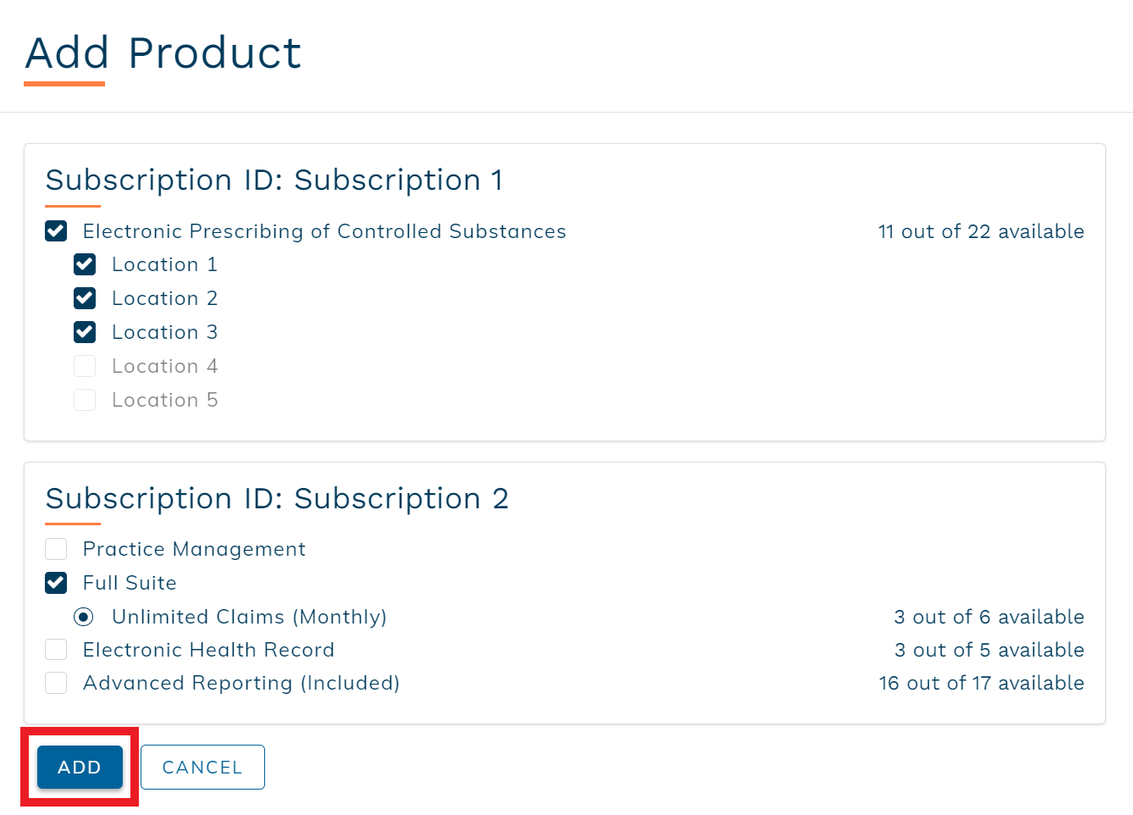Click the Full Suite label text
The image size is (1133, 815).
129,583
